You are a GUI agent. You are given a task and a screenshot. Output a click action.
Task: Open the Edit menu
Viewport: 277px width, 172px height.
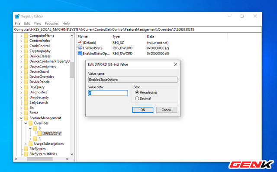[27, 23]
